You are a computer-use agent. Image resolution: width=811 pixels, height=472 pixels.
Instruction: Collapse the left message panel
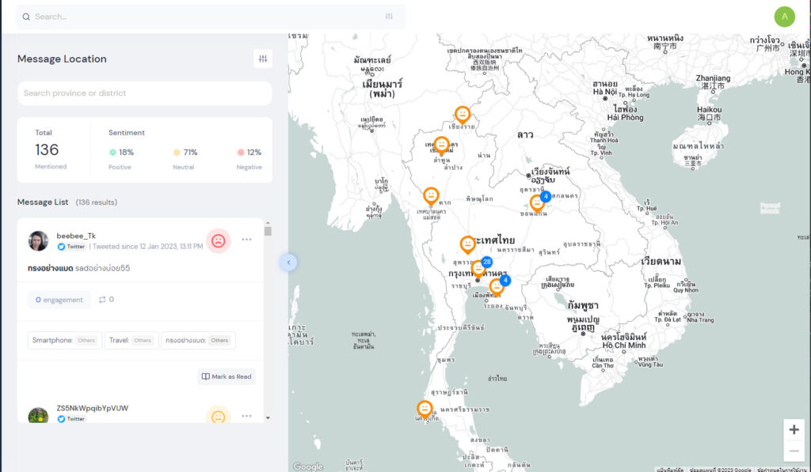click(x=288, y=262)
